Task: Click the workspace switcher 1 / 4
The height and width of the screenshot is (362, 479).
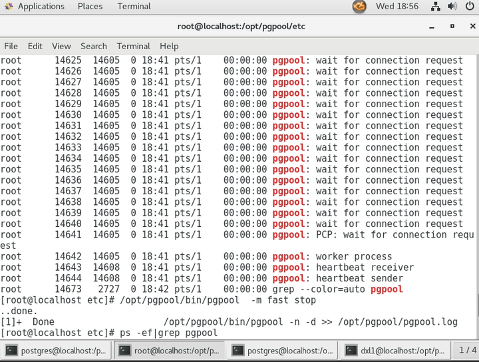Action: tap(468, 351)
